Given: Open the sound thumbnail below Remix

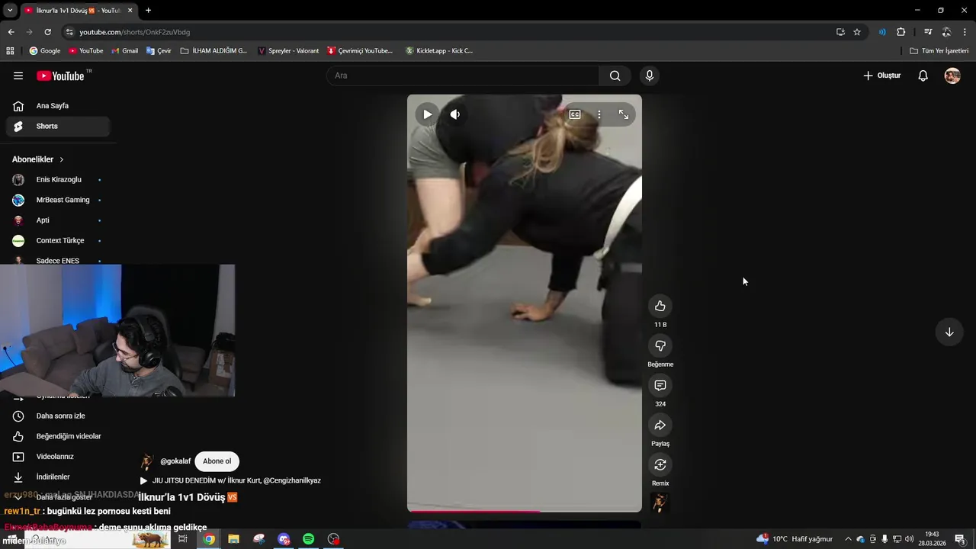Looking at the screenshot, I should (x=660, y=503).
